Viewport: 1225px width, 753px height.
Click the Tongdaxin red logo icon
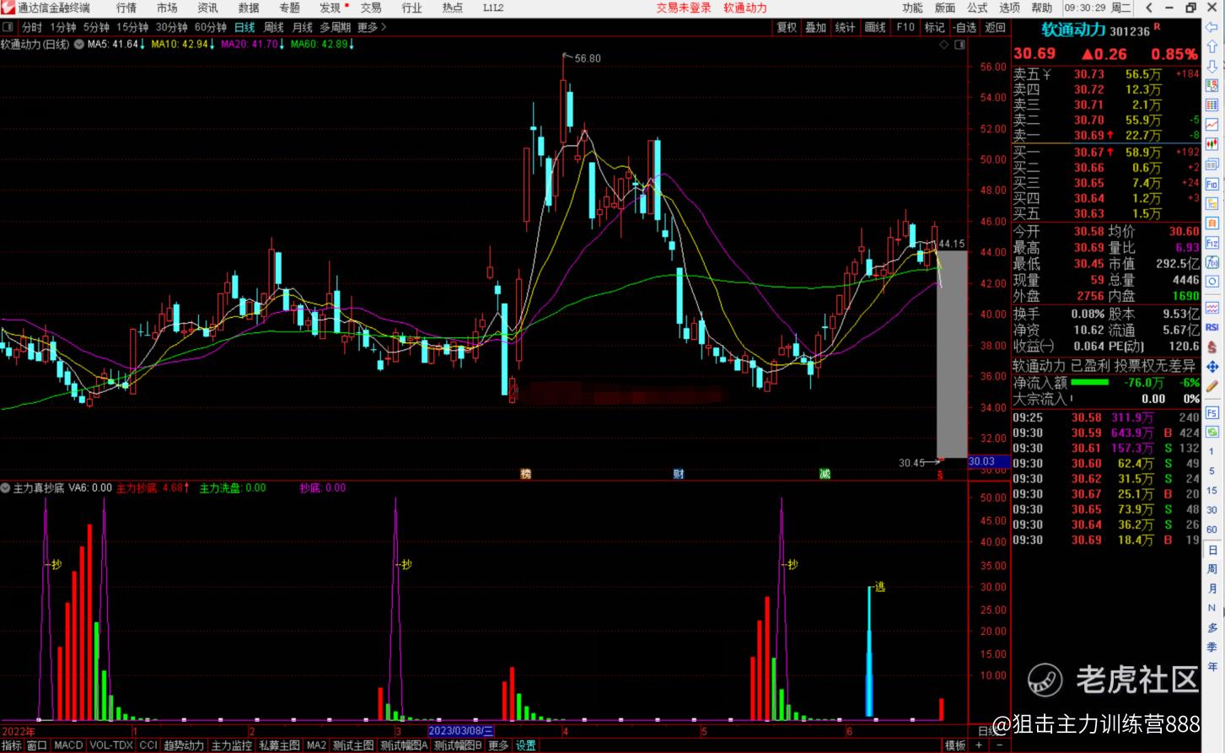8,8
